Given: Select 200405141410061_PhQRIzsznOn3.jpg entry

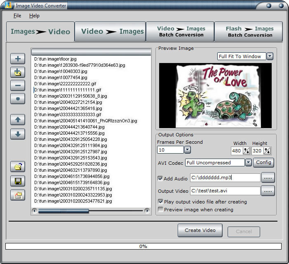Looking at the screenshot, I should [85, 121].
